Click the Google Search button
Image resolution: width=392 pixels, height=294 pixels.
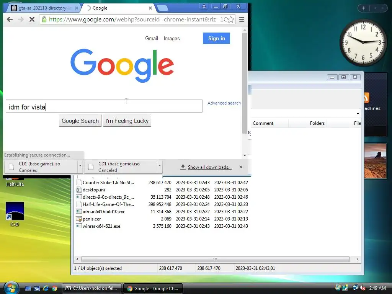[x=80, y=121]
